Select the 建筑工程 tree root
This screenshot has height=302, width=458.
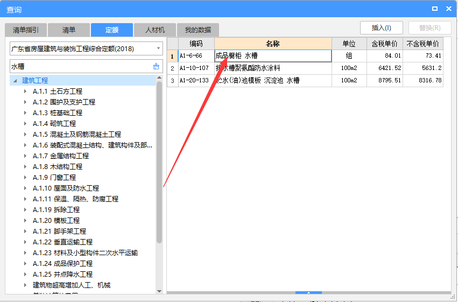point(35,80)
